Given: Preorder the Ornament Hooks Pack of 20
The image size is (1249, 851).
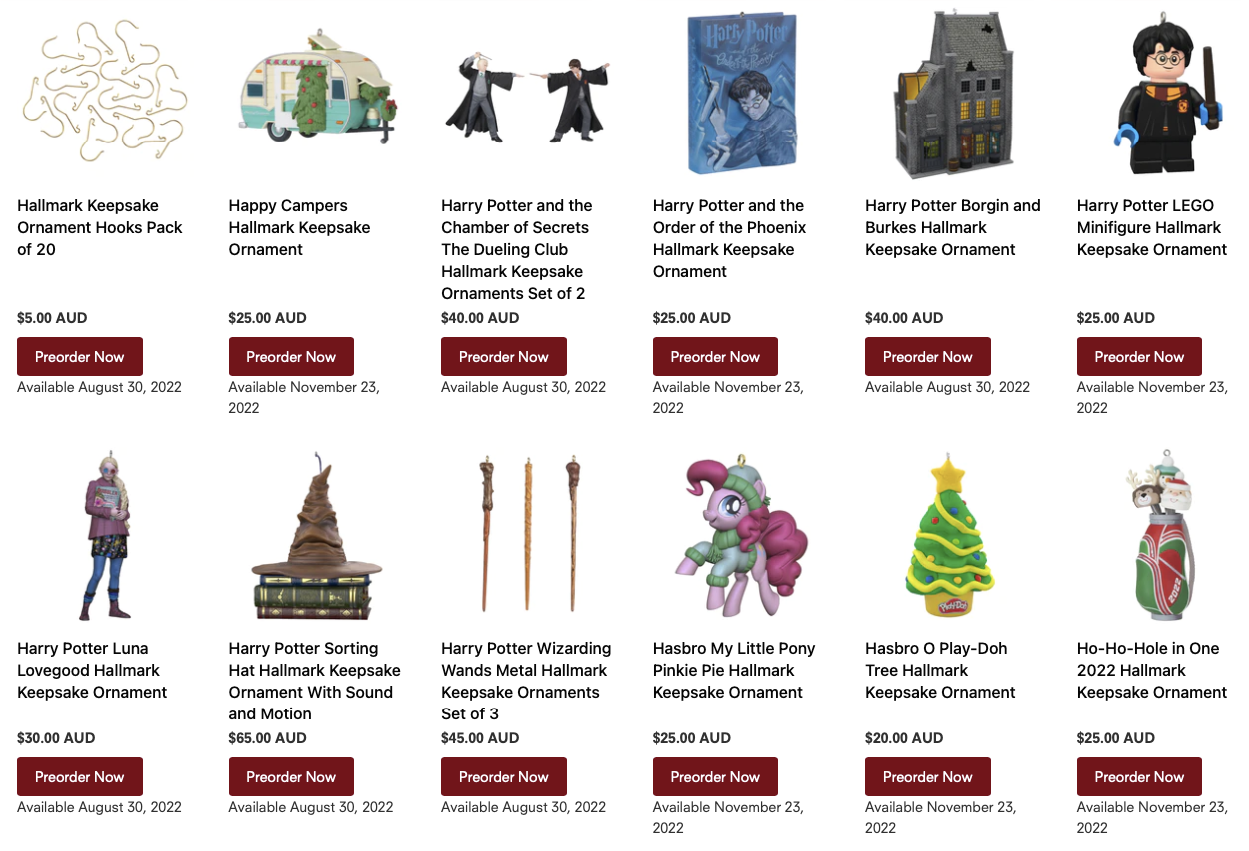Looking at the screenshot, I should (x=80, y=357).
